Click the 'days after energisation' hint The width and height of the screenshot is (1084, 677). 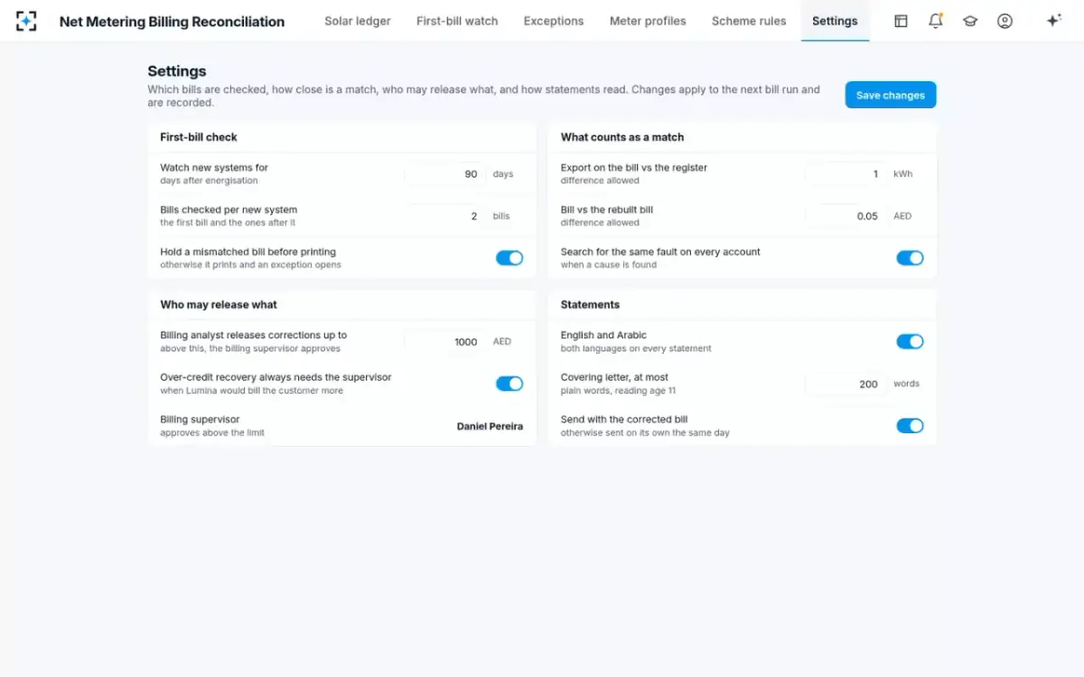pos(209,181)
